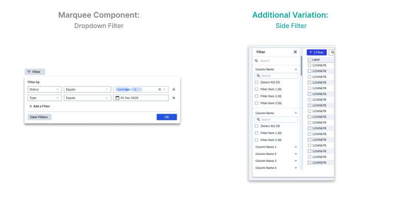Open the Status field dropdown
Viewport: 397px width, 198px height.
point(44,90)
